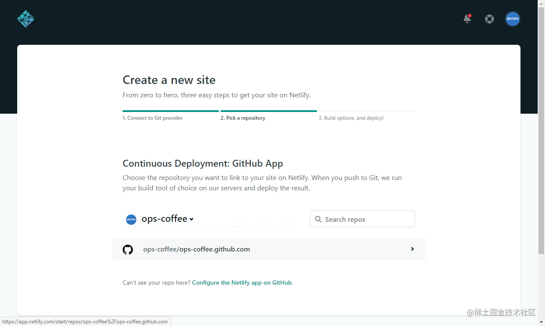Click the small DEVOPS avatar beside ops-coffee
This screenshot has width=545, height=326.
click(131, 219)
